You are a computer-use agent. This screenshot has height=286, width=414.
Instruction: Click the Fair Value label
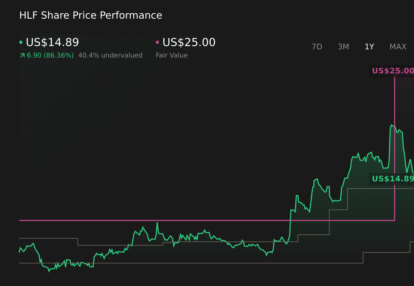click(x=171, y=55)
